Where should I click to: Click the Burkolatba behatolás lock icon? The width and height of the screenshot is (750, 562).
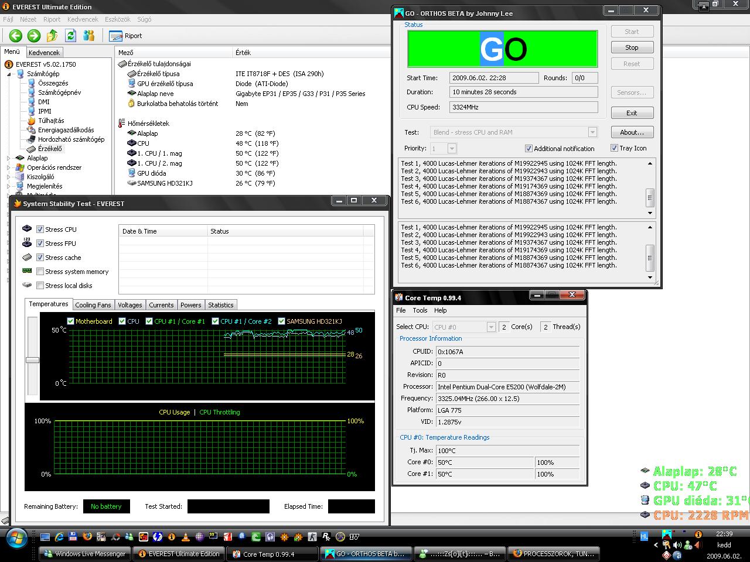tap(131, 104)
